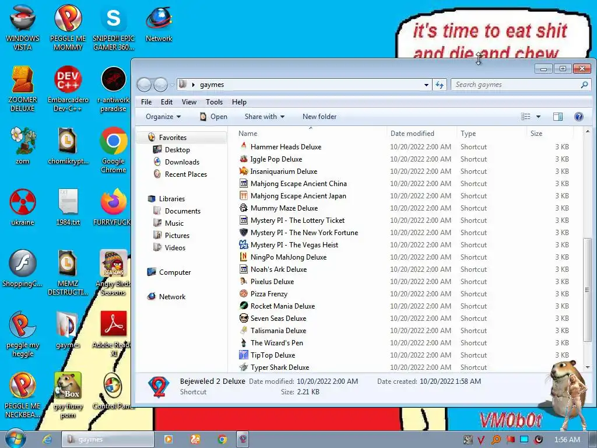Select the TipTop Deluxe icon

tap(244, 355)
